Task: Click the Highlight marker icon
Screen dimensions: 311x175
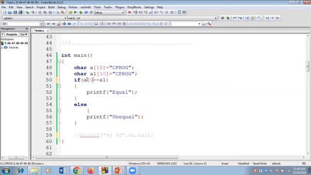Action: (59, 24)
